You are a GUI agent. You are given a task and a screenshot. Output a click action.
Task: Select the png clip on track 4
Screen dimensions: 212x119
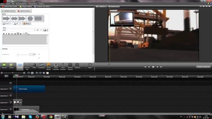(x=29, y=89)
